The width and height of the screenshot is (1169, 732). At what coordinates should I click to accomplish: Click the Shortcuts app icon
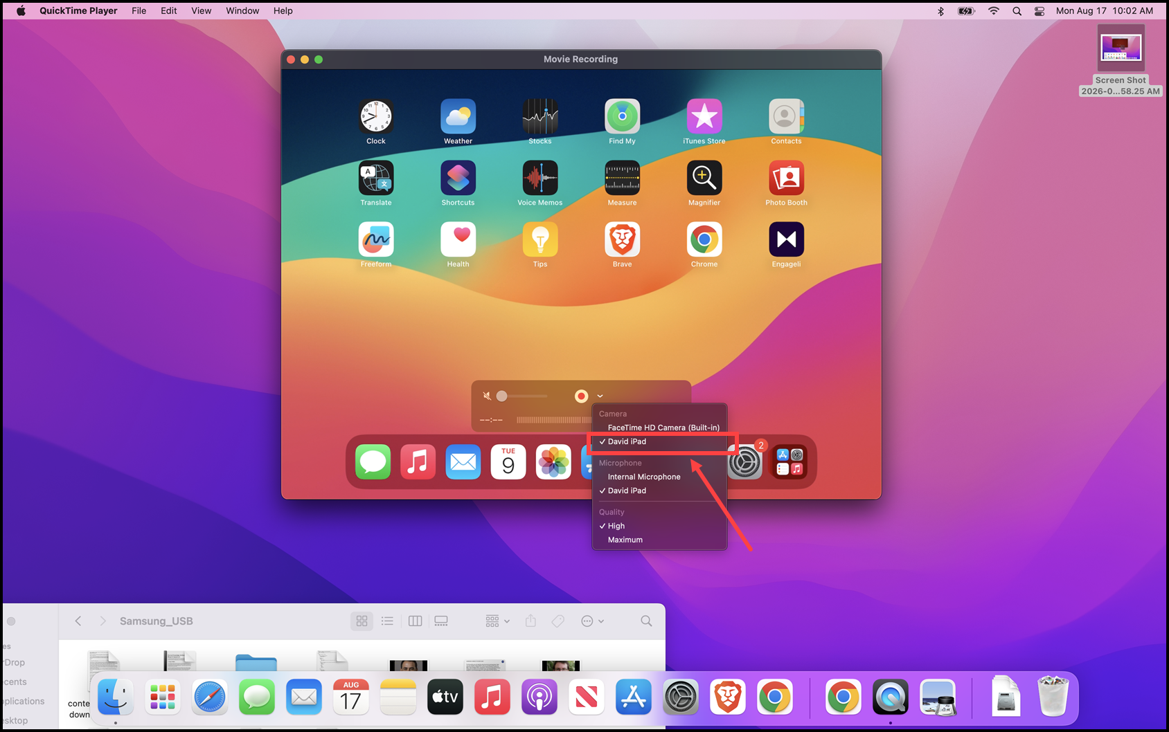tap(458, 178)
